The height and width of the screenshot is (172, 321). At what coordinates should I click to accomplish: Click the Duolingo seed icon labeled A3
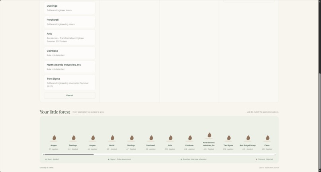pyautogui.click(x=74, y=138)
